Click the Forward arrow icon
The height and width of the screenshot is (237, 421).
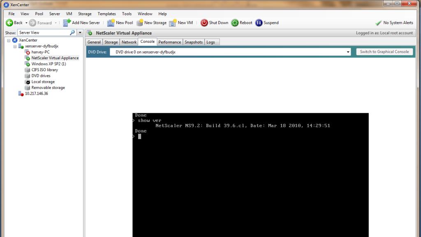pos(32,23)
